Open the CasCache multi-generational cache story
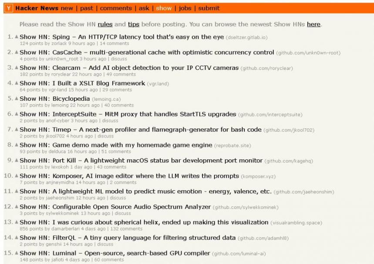This screenshot has height=264, width=374. coord(147,53)
